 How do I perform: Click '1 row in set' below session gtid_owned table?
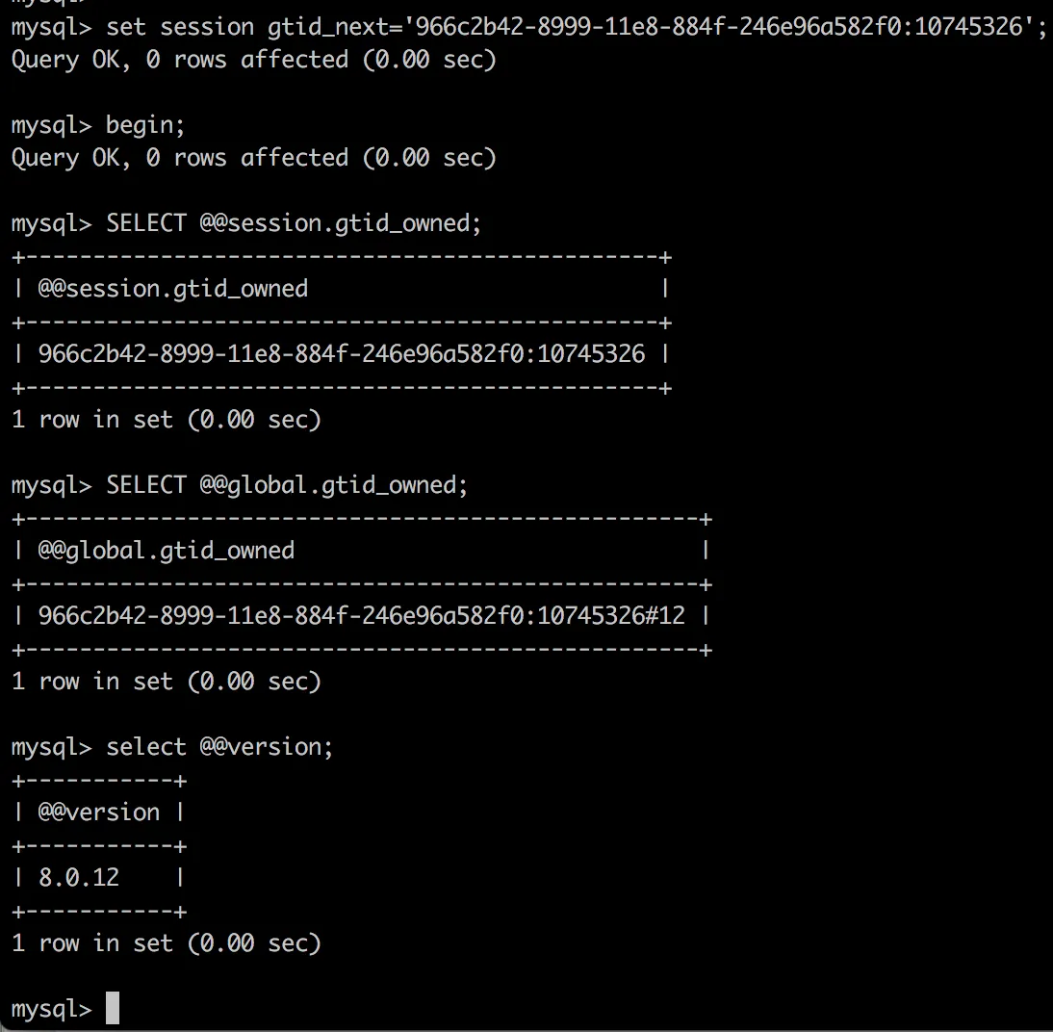click(166, 420)
